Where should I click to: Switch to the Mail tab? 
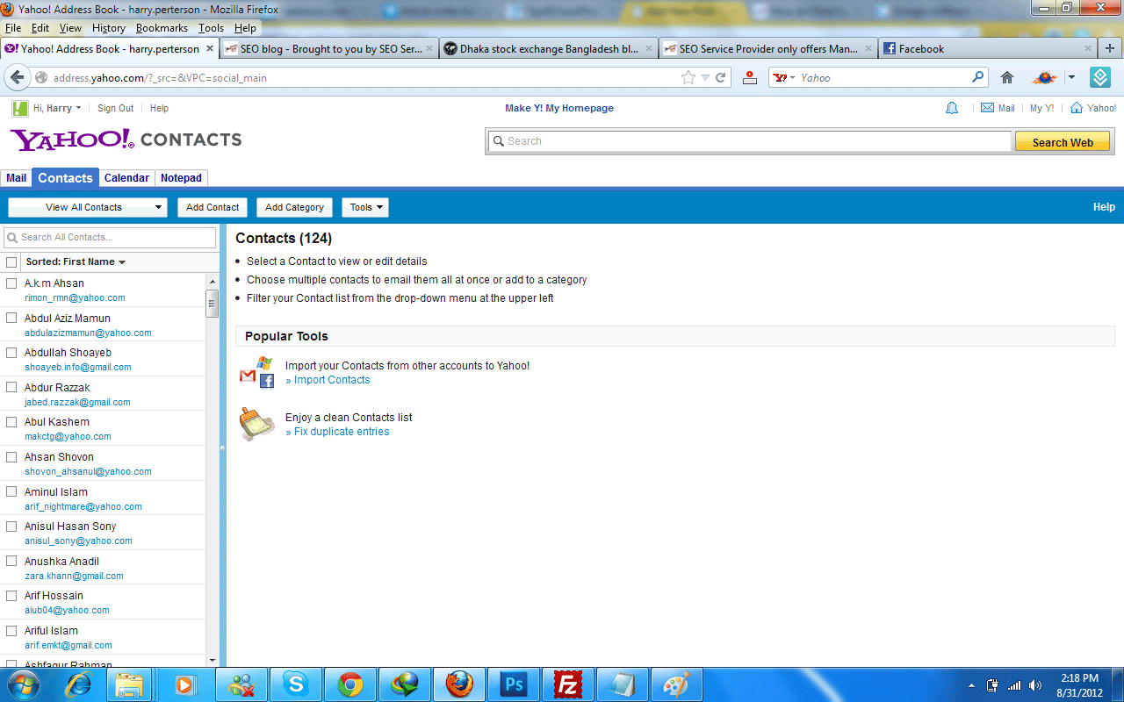pos(16,178)
